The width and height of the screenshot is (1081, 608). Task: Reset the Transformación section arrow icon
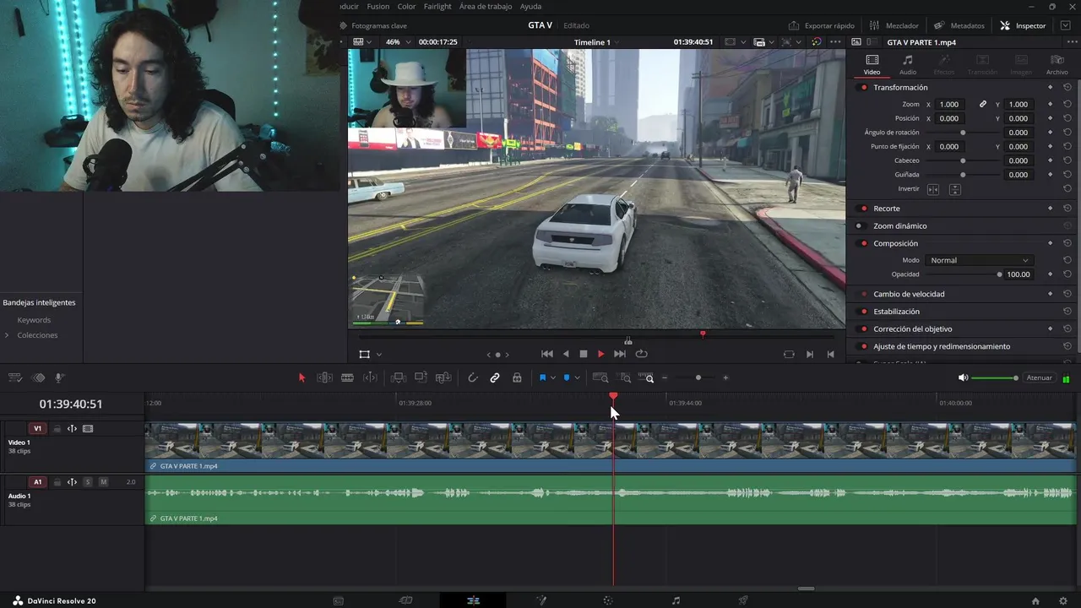tap(1067, 88)
